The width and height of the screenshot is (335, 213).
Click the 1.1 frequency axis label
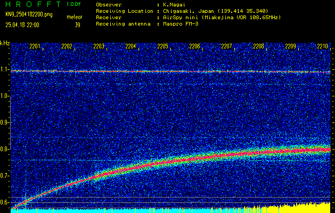click(x=4, y=70)
